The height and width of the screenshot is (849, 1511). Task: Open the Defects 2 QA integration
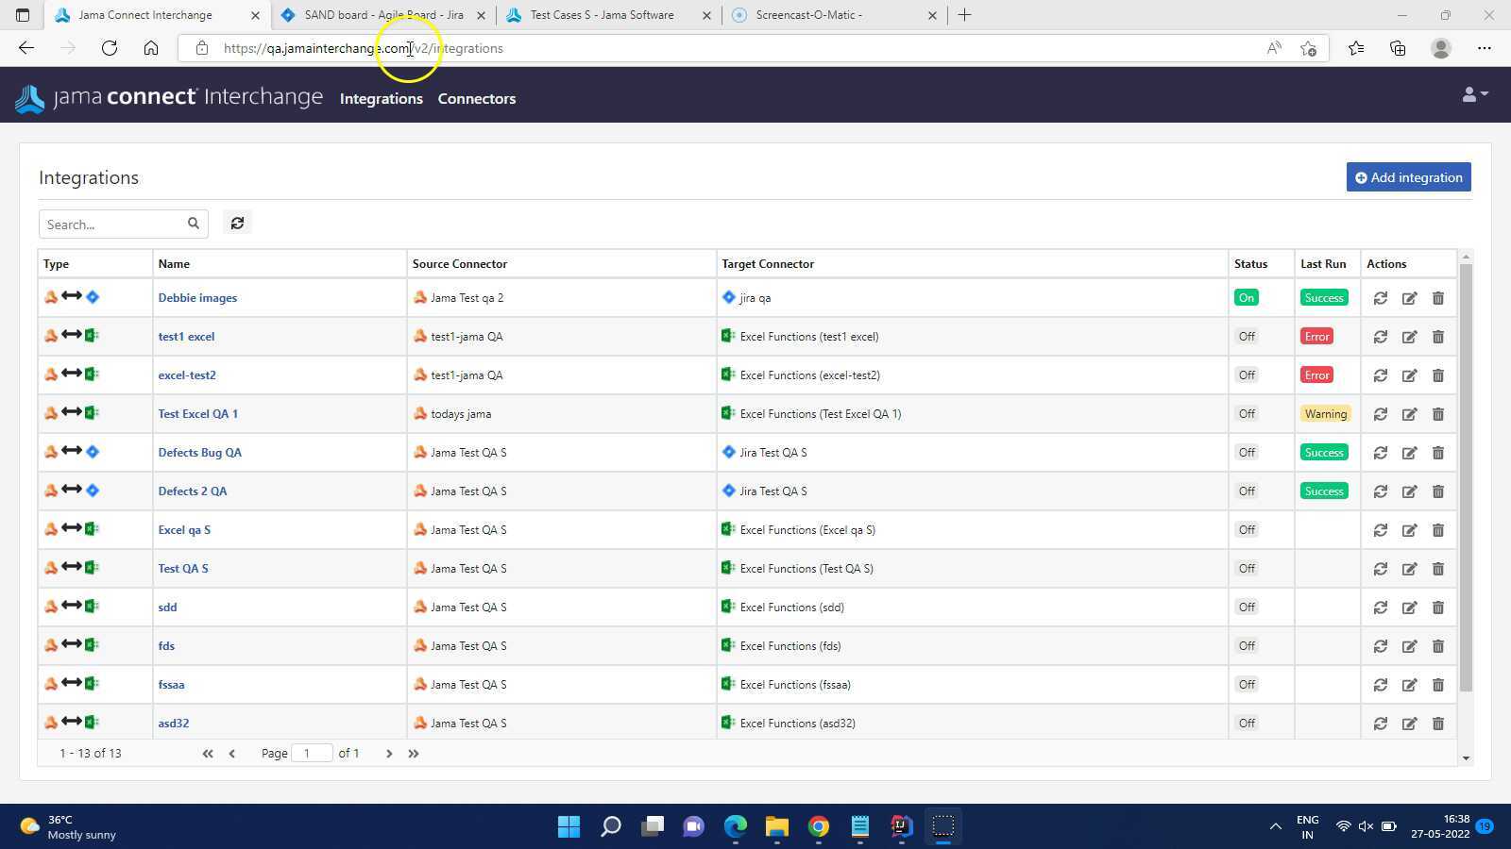pyautogui.click(x=193, y=491)
